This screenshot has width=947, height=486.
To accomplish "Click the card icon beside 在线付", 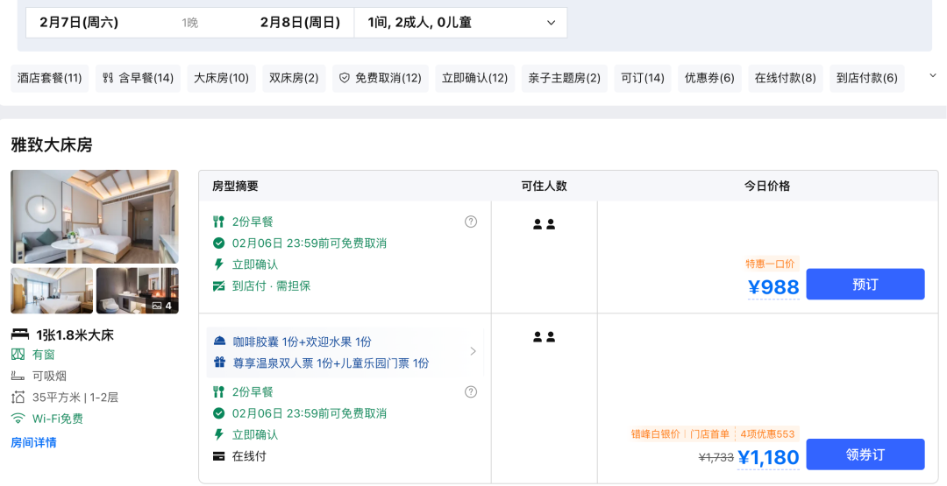I will point(218,456).
